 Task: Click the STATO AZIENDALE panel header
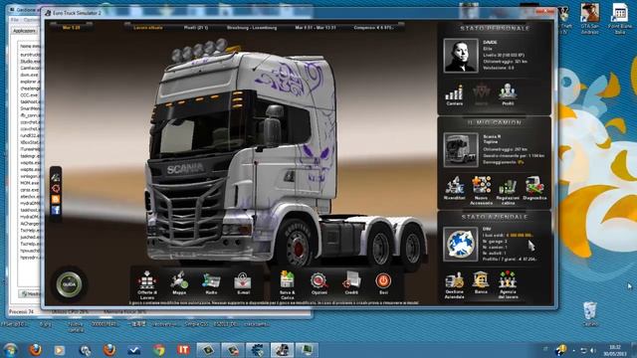(495, 217)
